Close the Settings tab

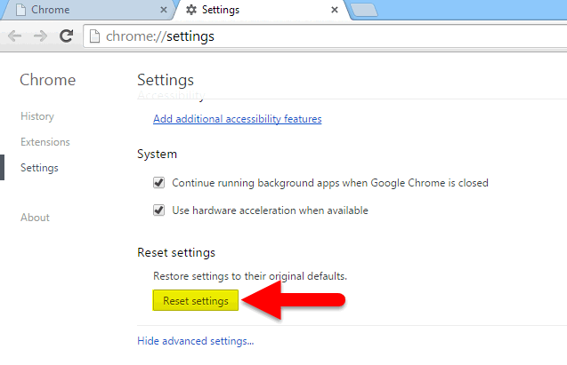pos(335,10)
